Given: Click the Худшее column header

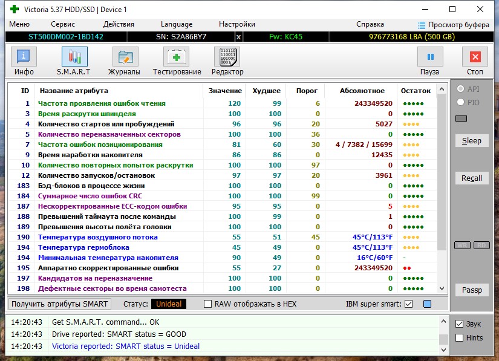Looking at the screenshot, I should click(x=266, y=91).
